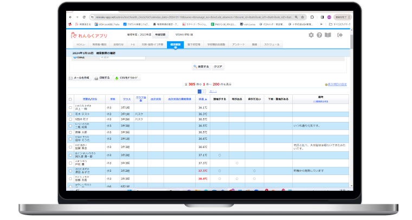The width and height of the screenshot is (412, 220).
Task: Click the 印刷する print button
Action: 102,78
